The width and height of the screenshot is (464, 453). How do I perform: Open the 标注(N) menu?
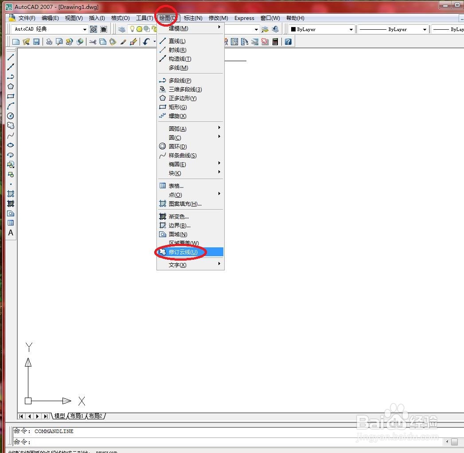coord(193,18)
